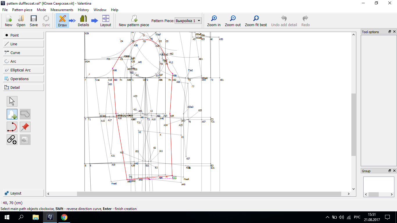The image size is (397, 223).
Task: Choose the seam path curve tool
Action: pyautogui.click(x=12, y=127)
